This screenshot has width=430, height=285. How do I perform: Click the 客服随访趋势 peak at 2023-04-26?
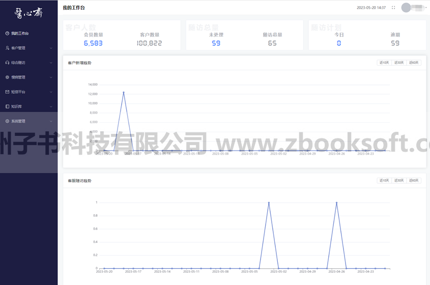(x=336, y=203)
